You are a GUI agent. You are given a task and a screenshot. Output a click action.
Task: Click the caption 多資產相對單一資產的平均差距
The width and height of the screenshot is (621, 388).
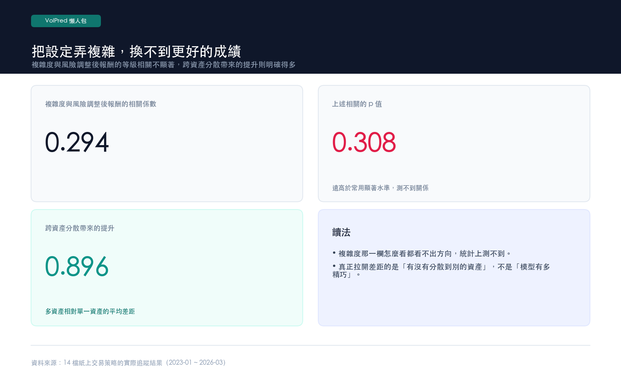point(90,312)
